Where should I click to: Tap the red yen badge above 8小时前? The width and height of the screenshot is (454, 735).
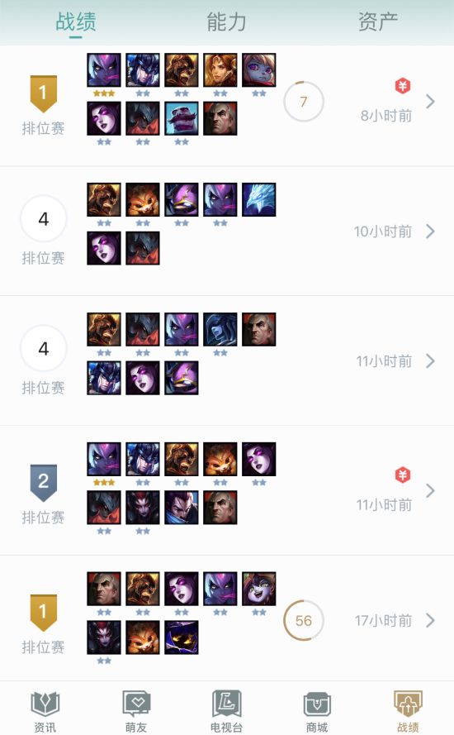click(403, 86)
